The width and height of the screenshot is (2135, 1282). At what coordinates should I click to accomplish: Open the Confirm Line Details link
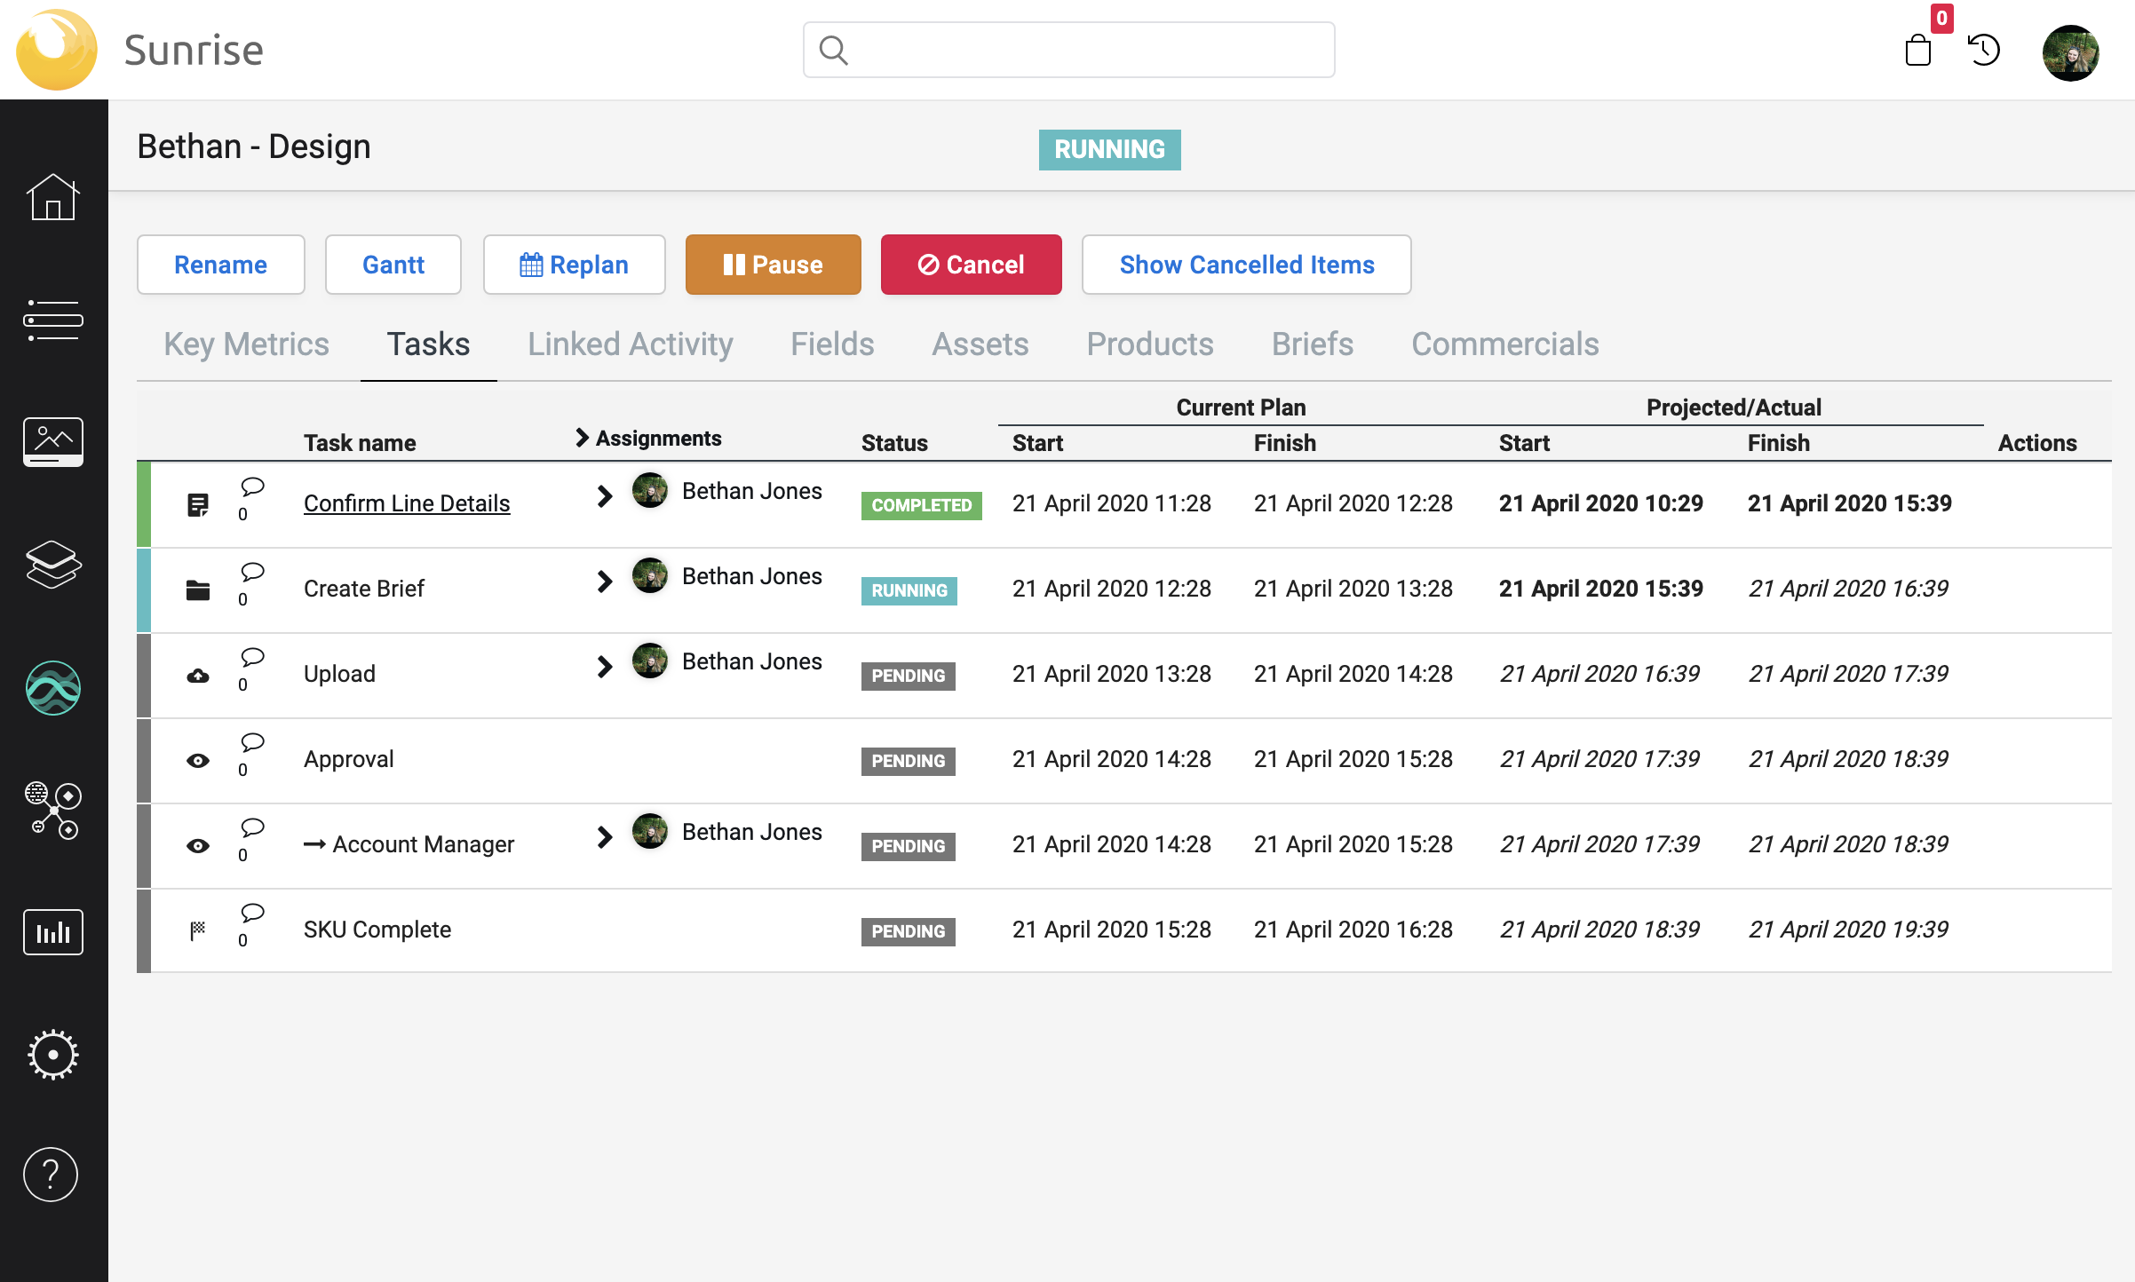coord(407,503)
